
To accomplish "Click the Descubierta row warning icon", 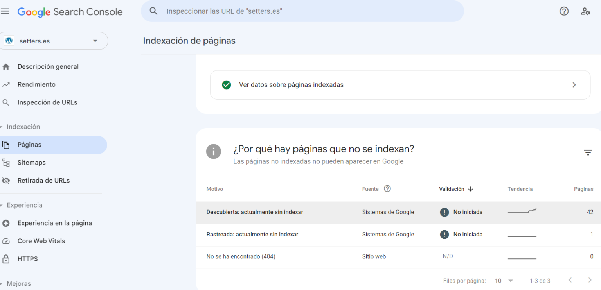I will coord(444,212).
